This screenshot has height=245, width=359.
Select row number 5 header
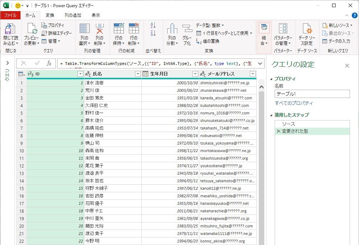pos(22,113)
